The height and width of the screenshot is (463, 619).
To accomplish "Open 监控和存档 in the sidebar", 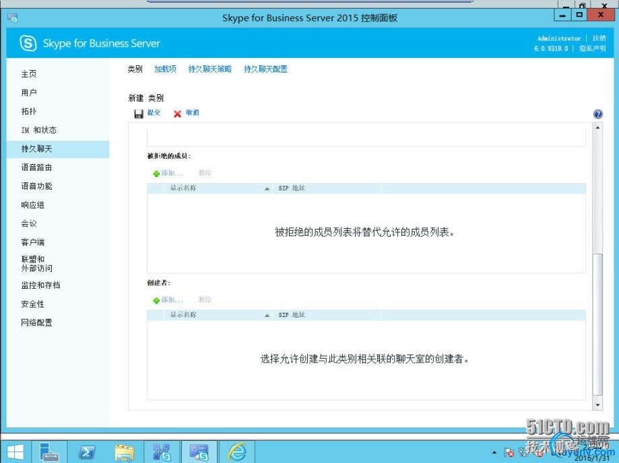I will pos(40,285).
